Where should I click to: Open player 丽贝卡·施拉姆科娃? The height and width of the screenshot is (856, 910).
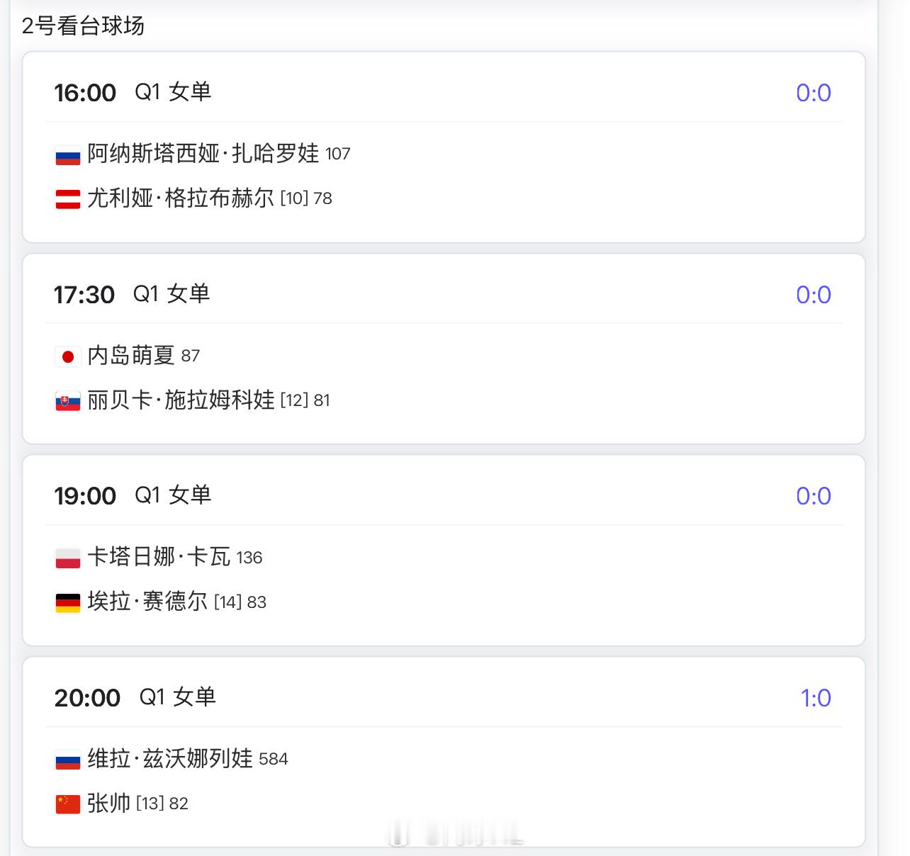click(x=181, y=400)
